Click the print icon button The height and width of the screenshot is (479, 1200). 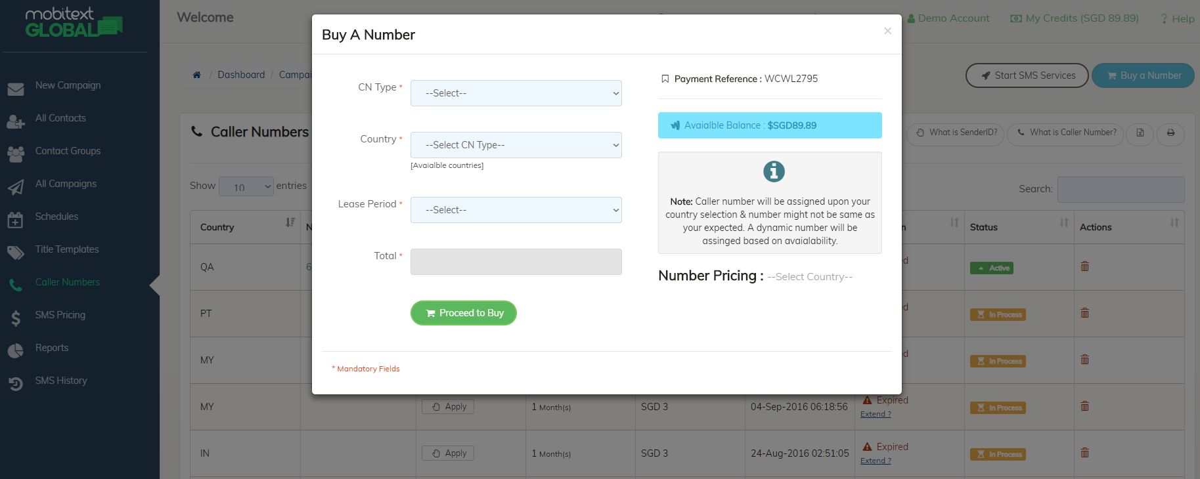(x=1170, y=133)
